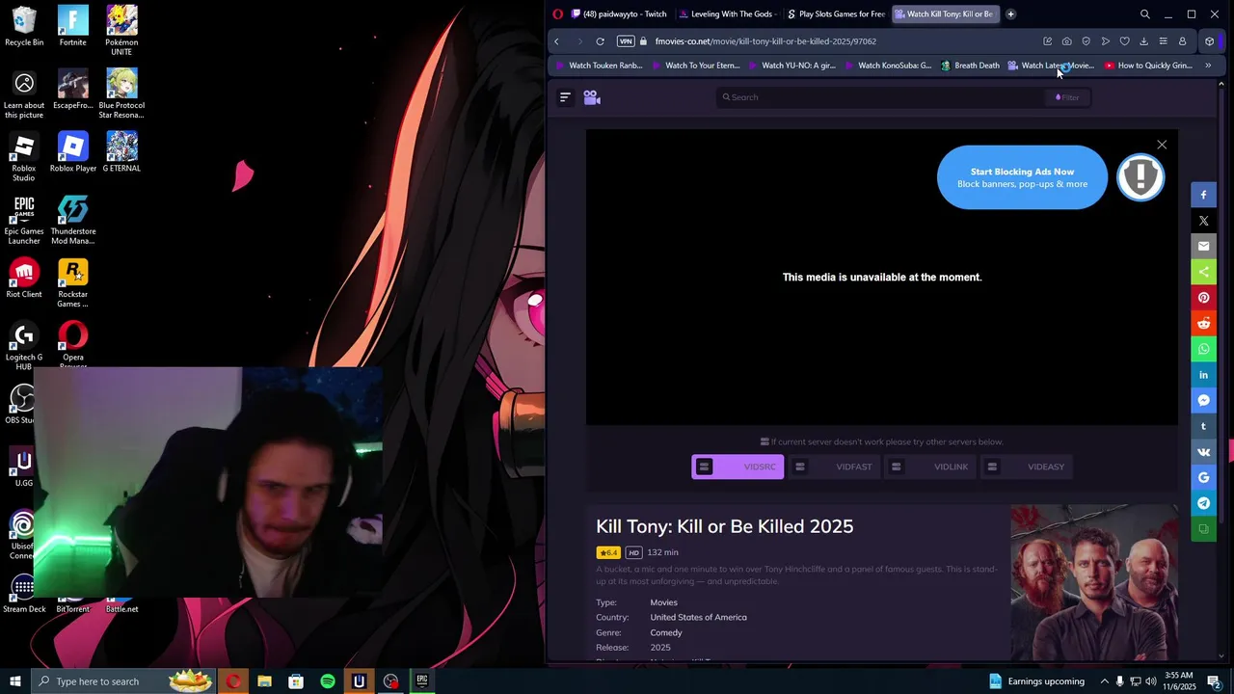The image size is (1234, 694).
Task: Click Start Blocking Ads Now banner
Action: [x=1022, y=177]
